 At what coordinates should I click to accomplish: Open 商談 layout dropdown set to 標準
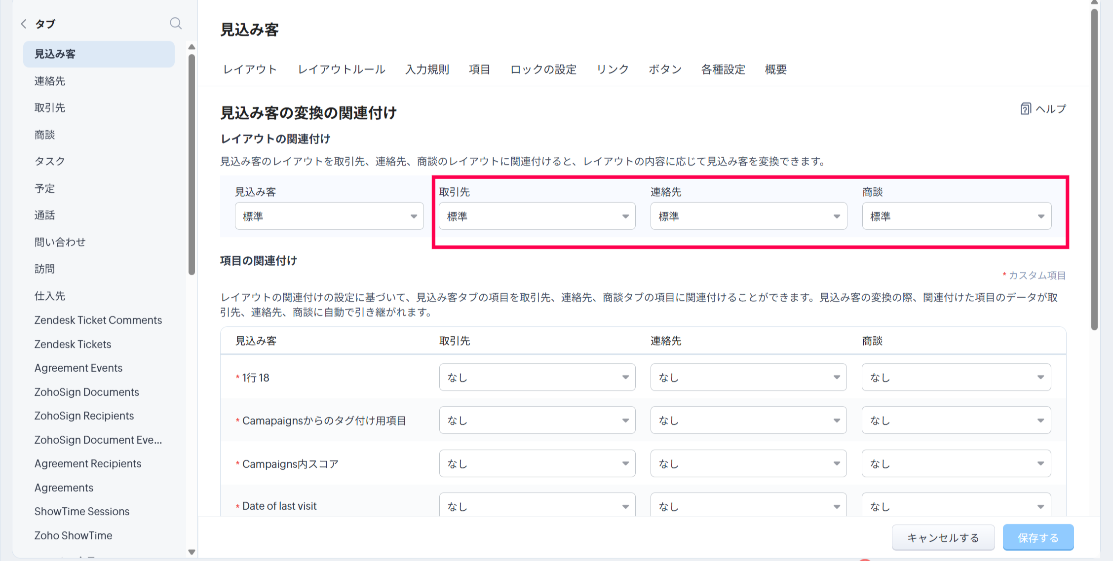[957, 216]
